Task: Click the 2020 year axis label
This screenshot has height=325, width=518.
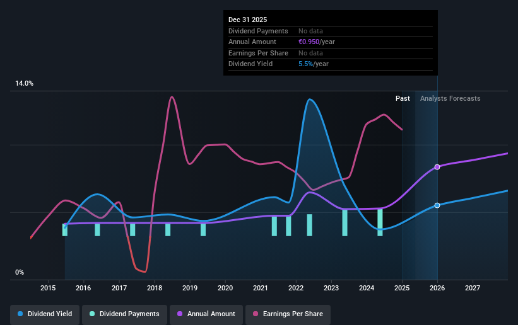Action: [x=225, y=288]
